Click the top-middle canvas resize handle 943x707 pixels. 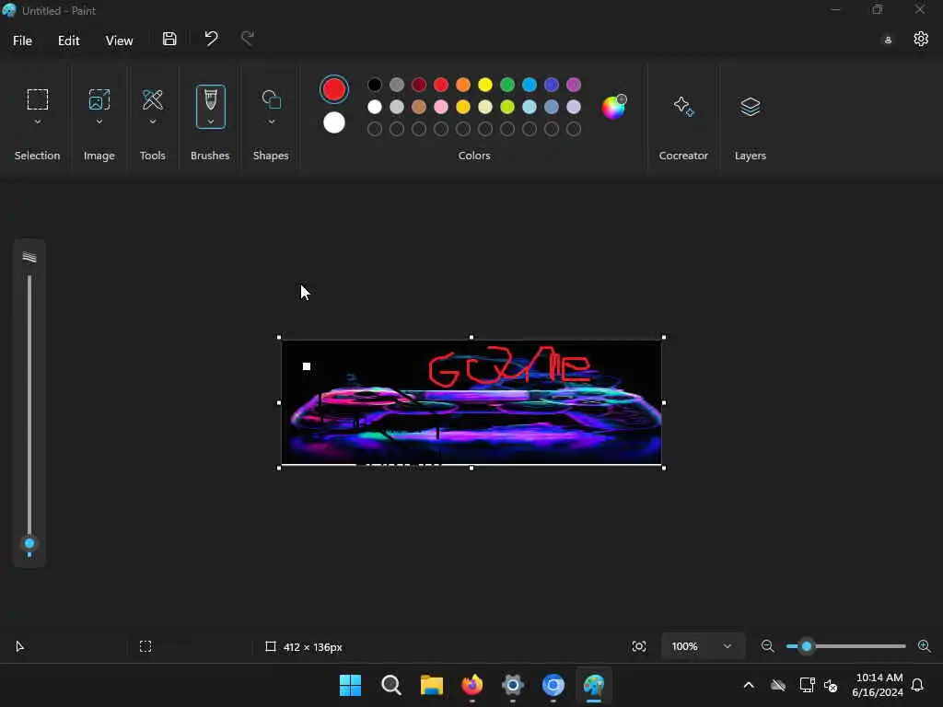coord(471,337)
